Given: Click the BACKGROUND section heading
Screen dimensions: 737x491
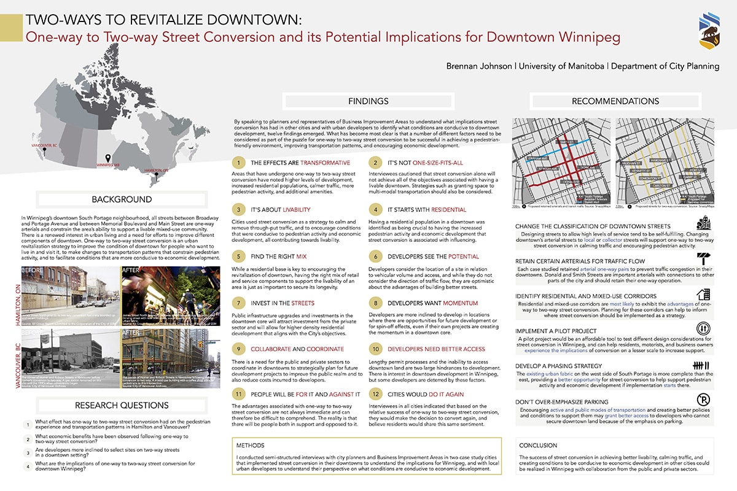Looking at the screenshot, I should (122, 199).
